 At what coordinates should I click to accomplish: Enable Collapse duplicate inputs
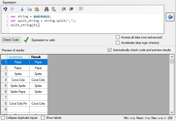tap(3, 118)
